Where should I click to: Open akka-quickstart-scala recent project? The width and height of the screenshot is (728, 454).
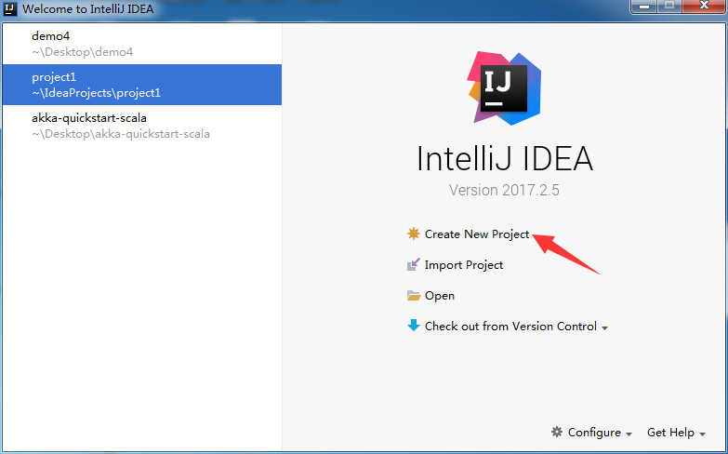[x=142, y=126]
